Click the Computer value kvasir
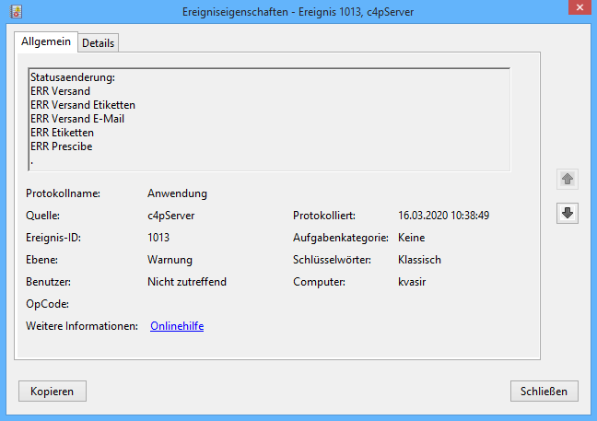Screen dimensions: 597x421 [x=413, y=282]
